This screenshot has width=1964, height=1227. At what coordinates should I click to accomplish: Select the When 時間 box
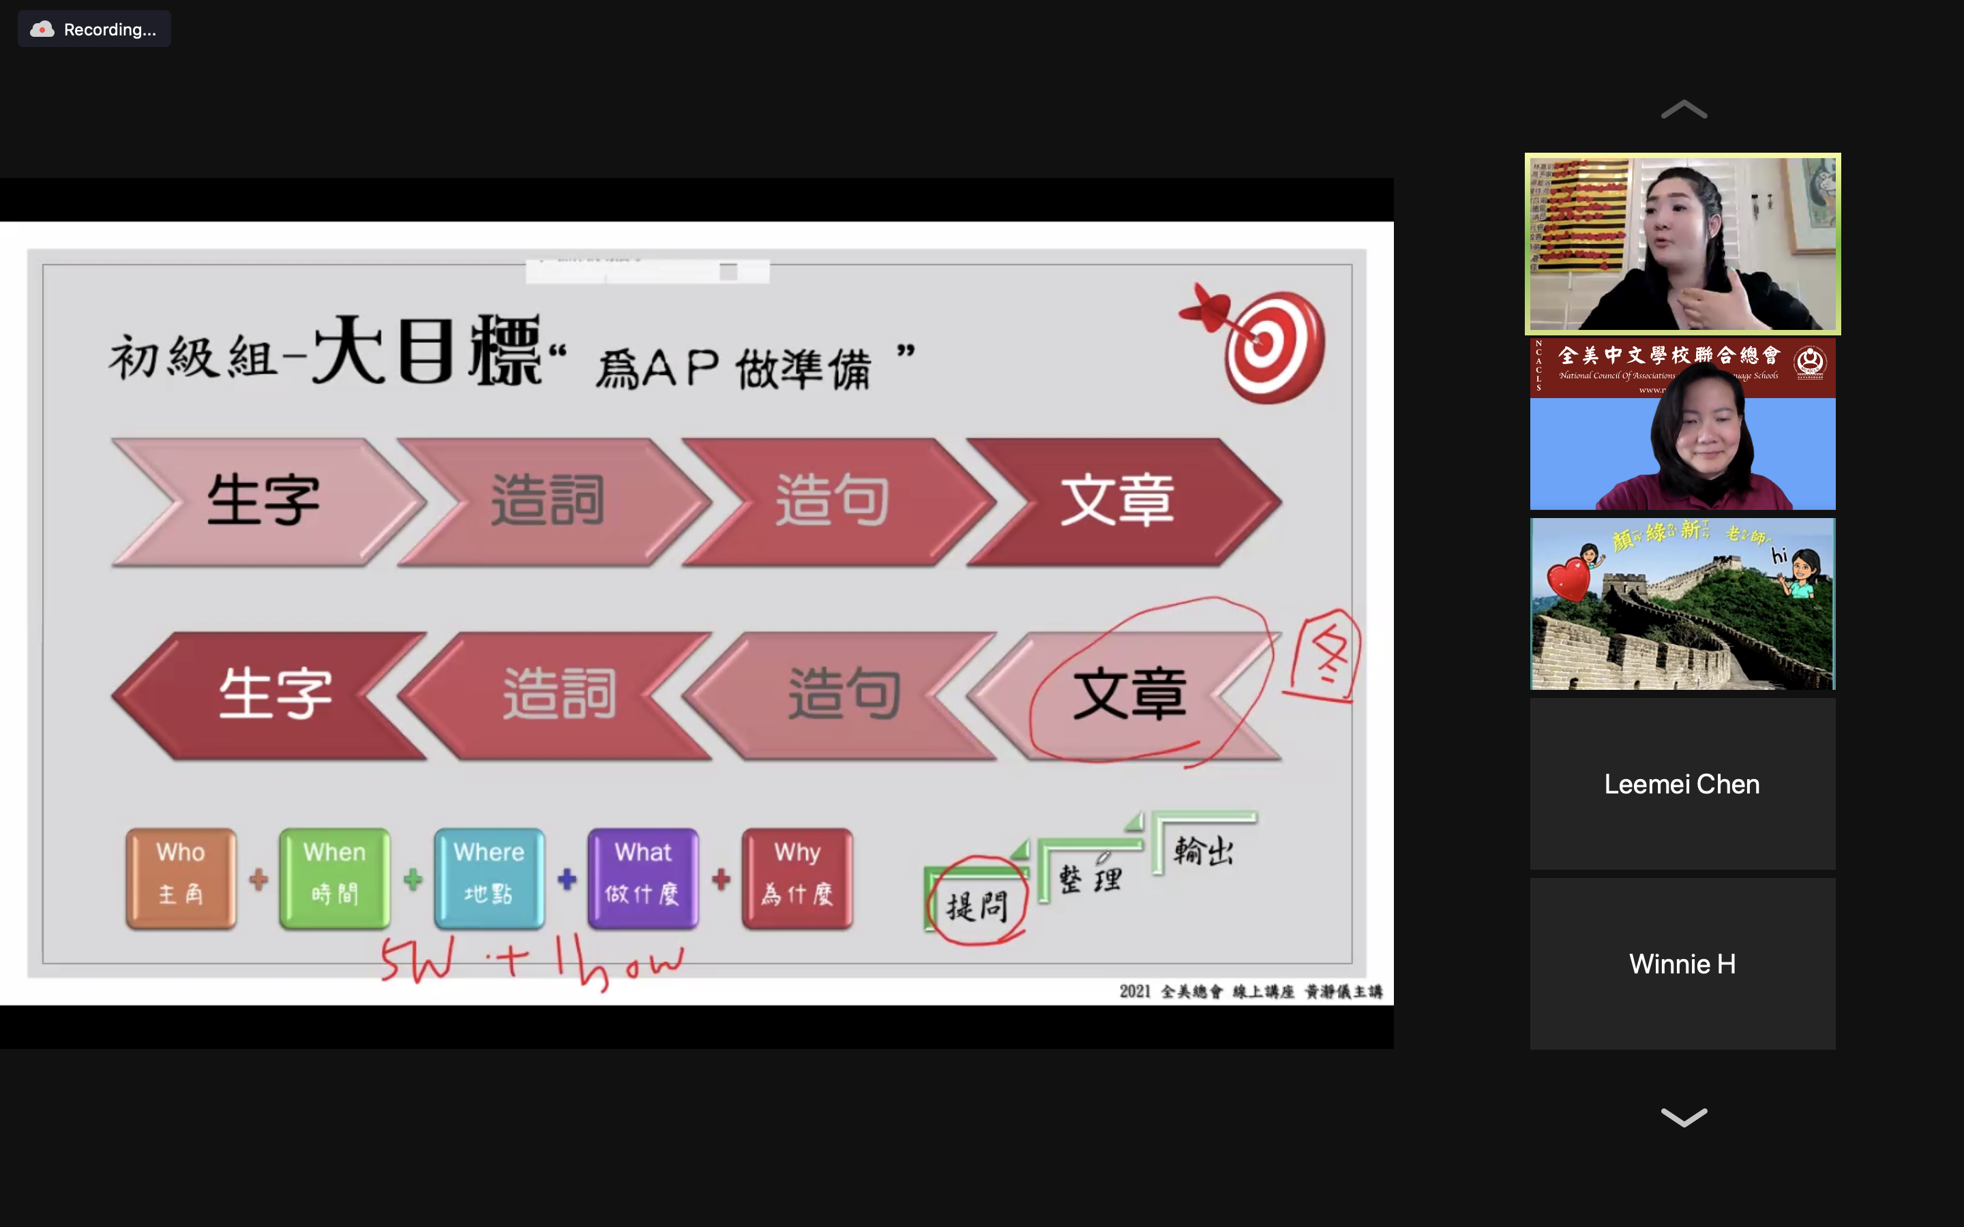click(x=334, y=878)
